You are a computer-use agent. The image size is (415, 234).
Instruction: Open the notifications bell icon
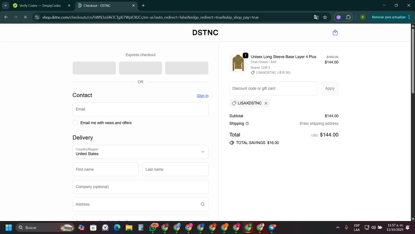408,228
